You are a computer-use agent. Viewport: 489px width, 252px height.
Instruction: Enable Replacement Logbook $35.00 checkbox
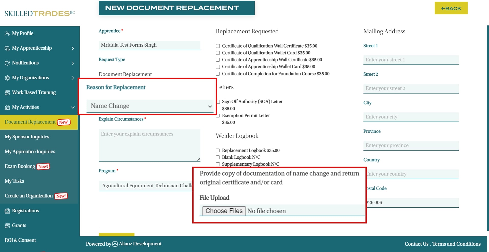click(218, 151)
